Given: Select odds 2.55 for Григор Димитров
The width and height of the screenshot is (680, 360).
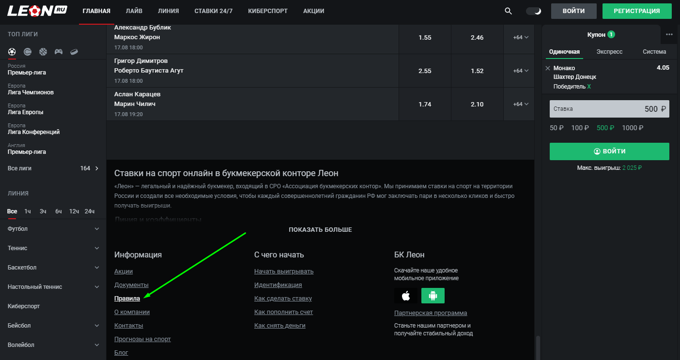Looking at the screenshot, I should 425,71.
